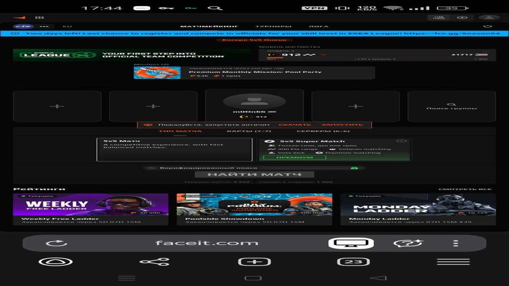
Task: Open the Pool Party mission thumbnail
Action: coord(157,73)
